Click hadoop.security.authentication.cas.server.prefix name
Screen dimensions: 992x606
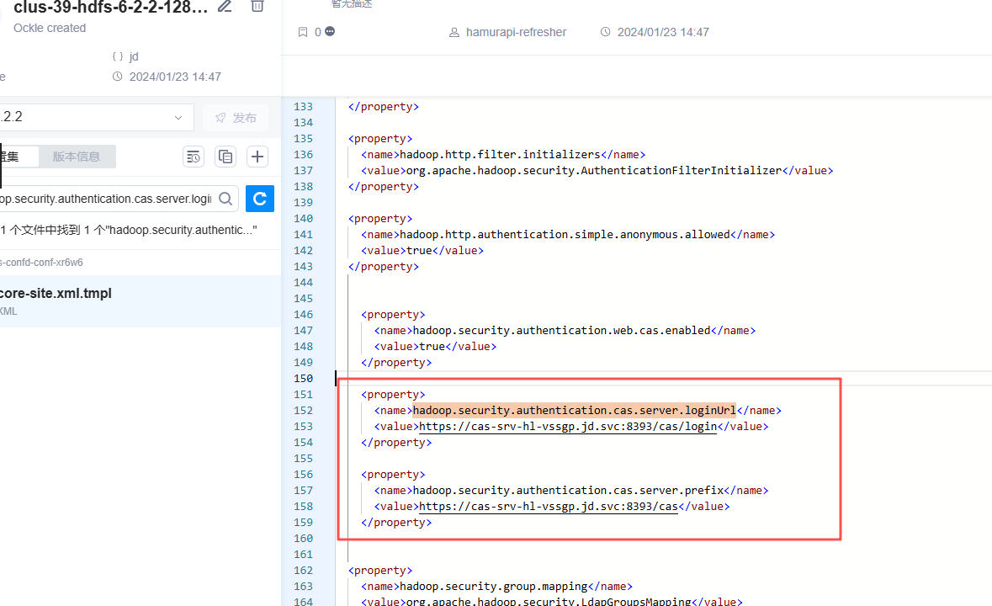coord(568,490)
